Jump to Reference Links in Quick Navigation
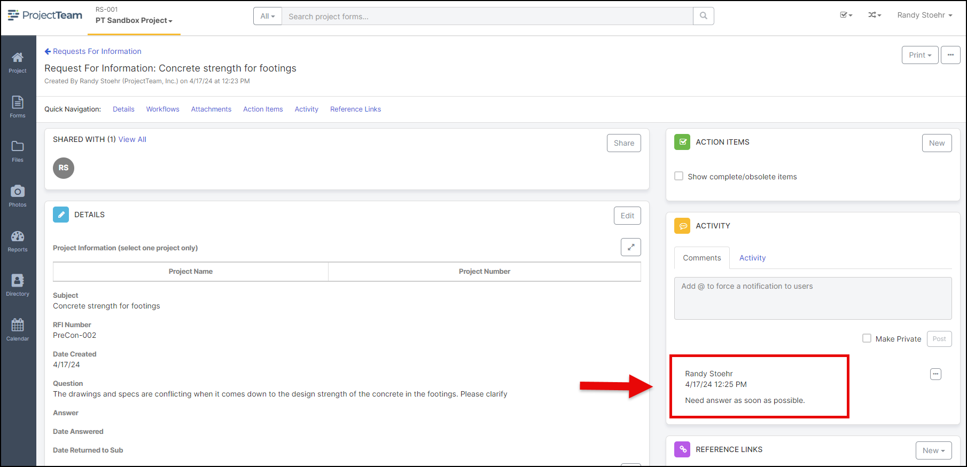This screenshot has width=967, height=467. 355,109
